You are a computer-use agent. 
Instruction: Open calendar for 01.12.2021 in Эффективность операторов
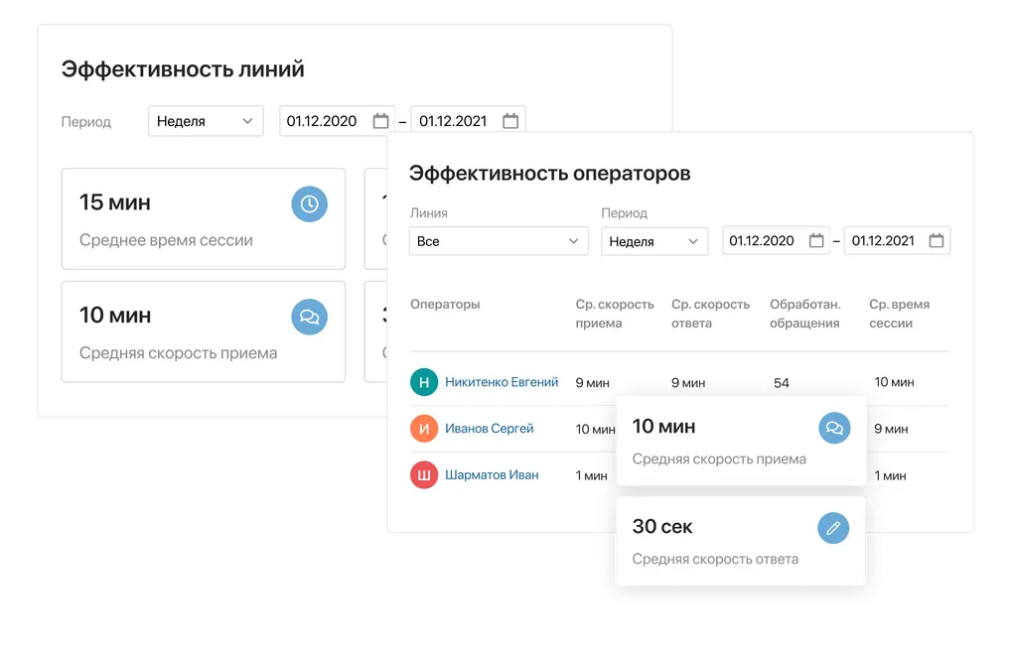[x=937, y=241]
